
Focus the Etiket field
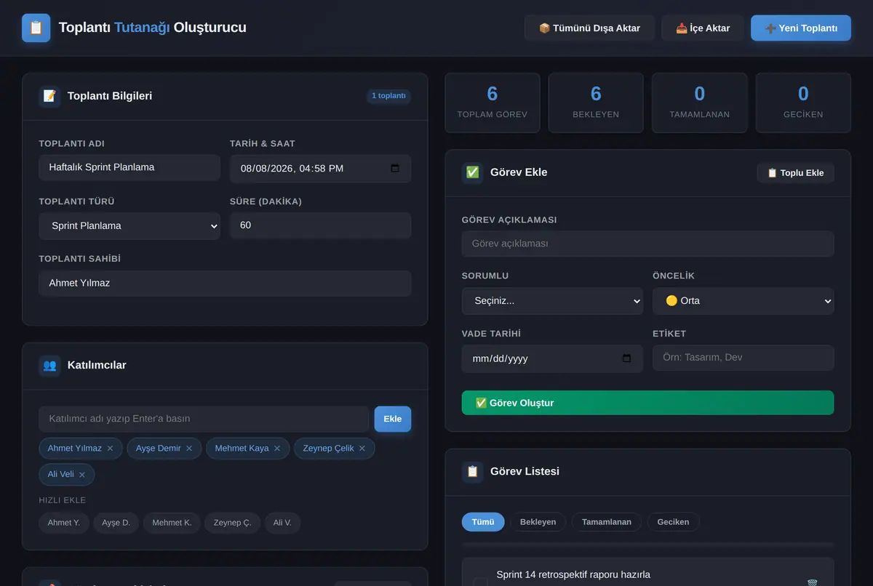coord(744,358)
